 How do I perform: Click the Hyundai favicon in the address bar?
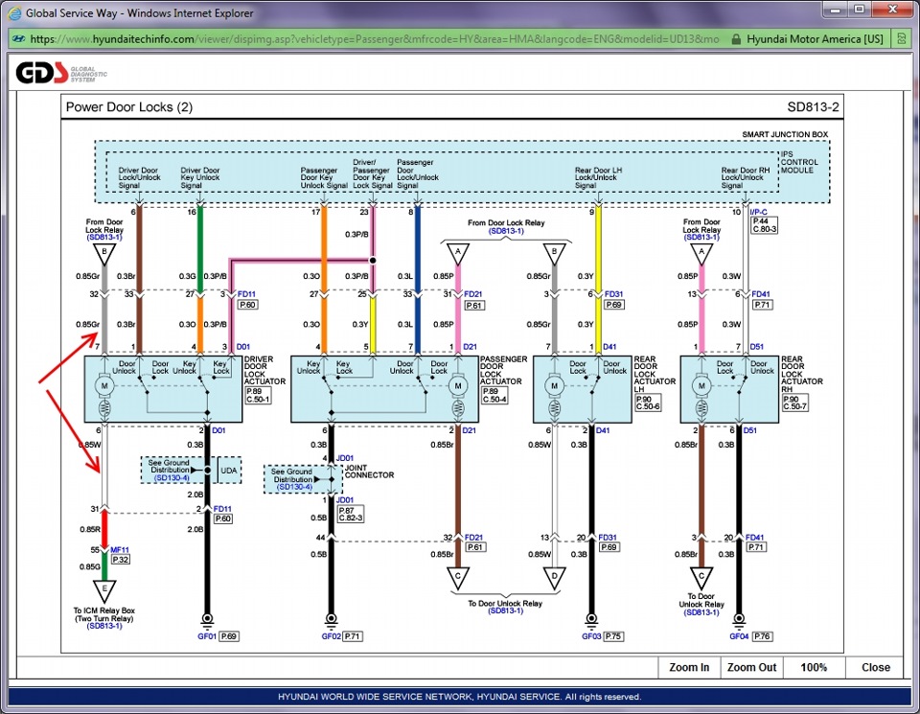pos(18,39)
